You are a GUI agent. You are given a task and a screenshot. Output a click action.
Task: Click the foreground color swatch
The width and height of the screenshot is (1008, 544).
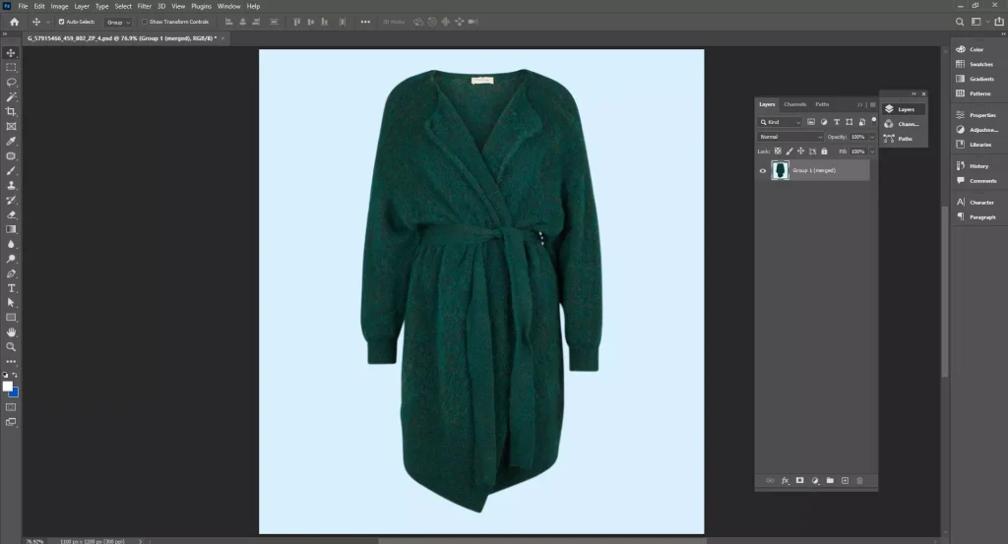pos(8,386)
